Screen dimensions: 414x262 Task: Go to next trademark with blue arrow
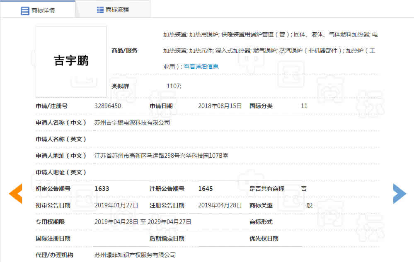point(399,194)
